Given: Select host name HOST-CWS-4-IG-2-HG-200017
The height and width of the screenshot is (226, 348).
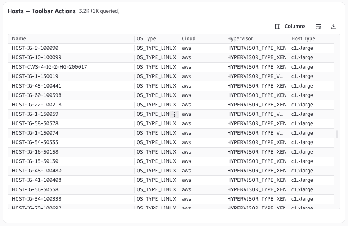Looking at the screenshot, I should click(x=49, y=67).
